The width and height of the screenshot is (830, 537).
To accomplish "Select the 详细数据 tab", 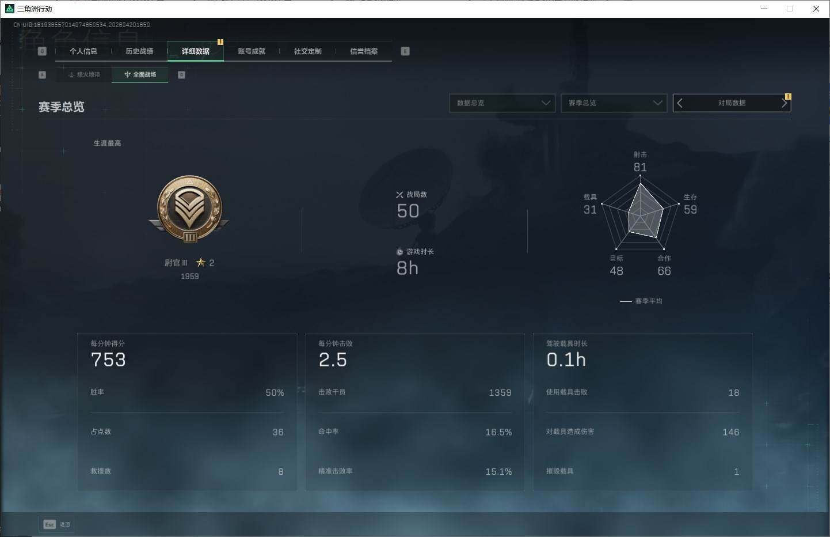I will coord(196,51).
